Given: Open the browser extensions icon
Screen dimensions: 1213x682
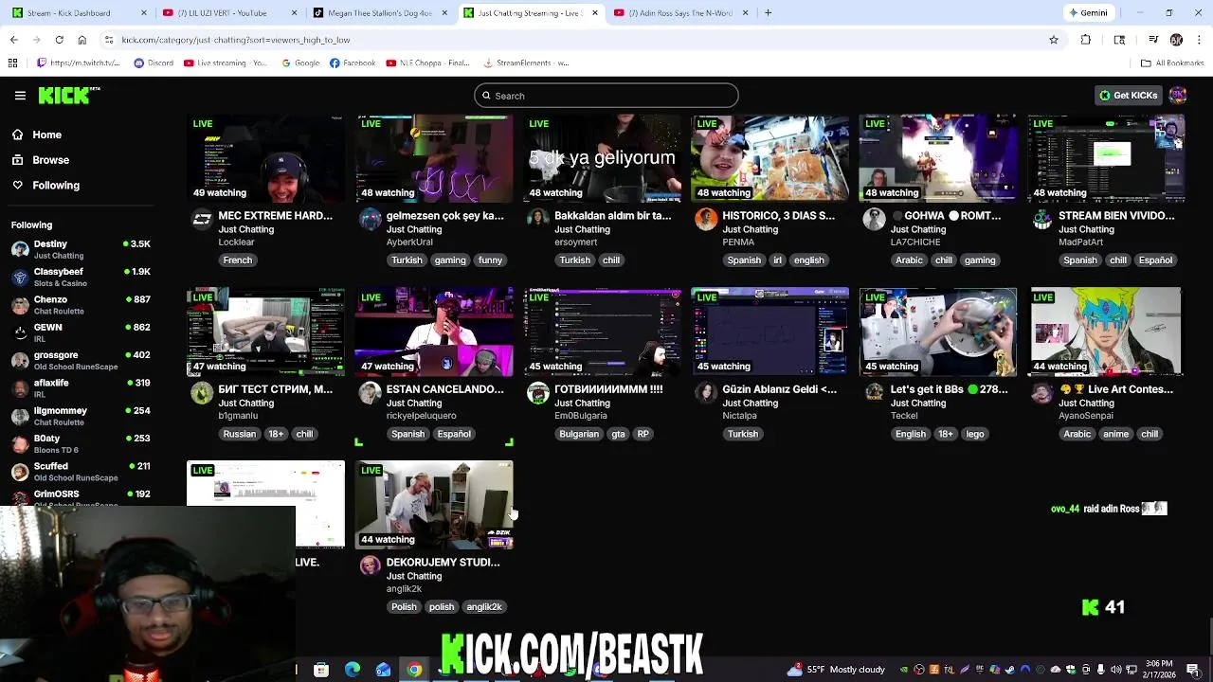Looking at the screenshot, I should pos(1086,40).
